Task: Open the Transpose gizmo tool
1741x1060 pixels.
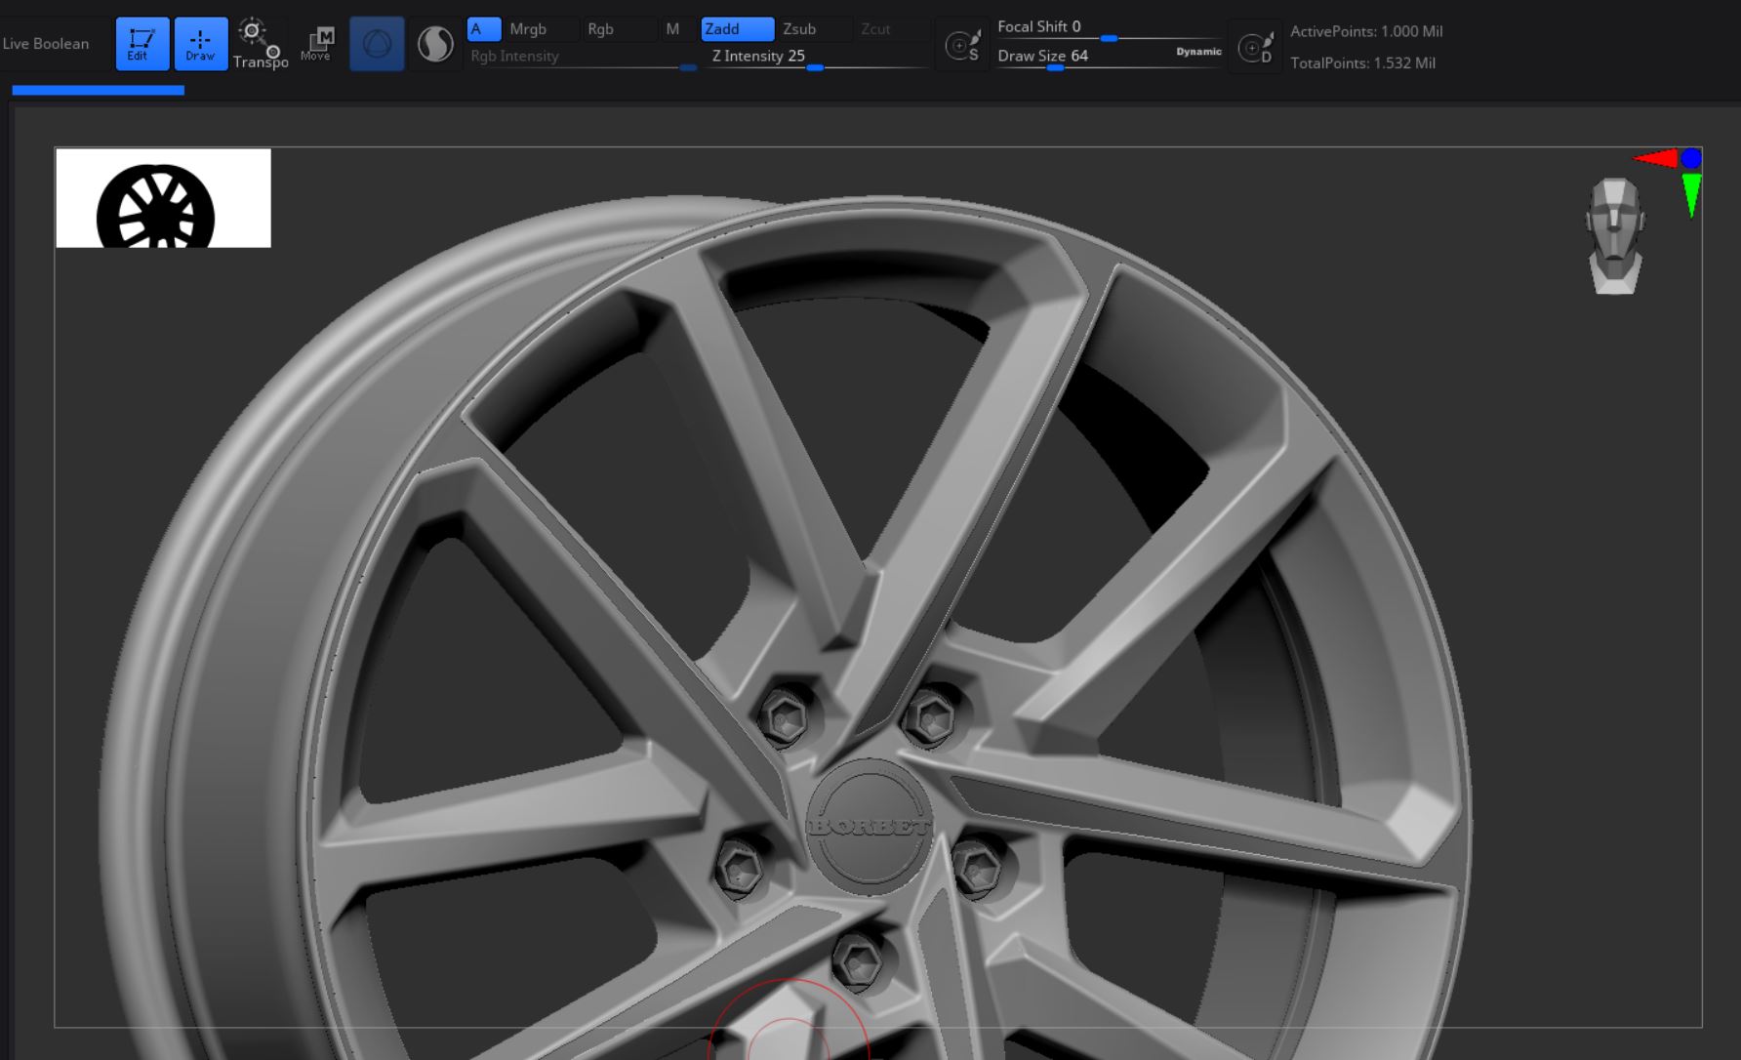Action: [x=260, y=44]
